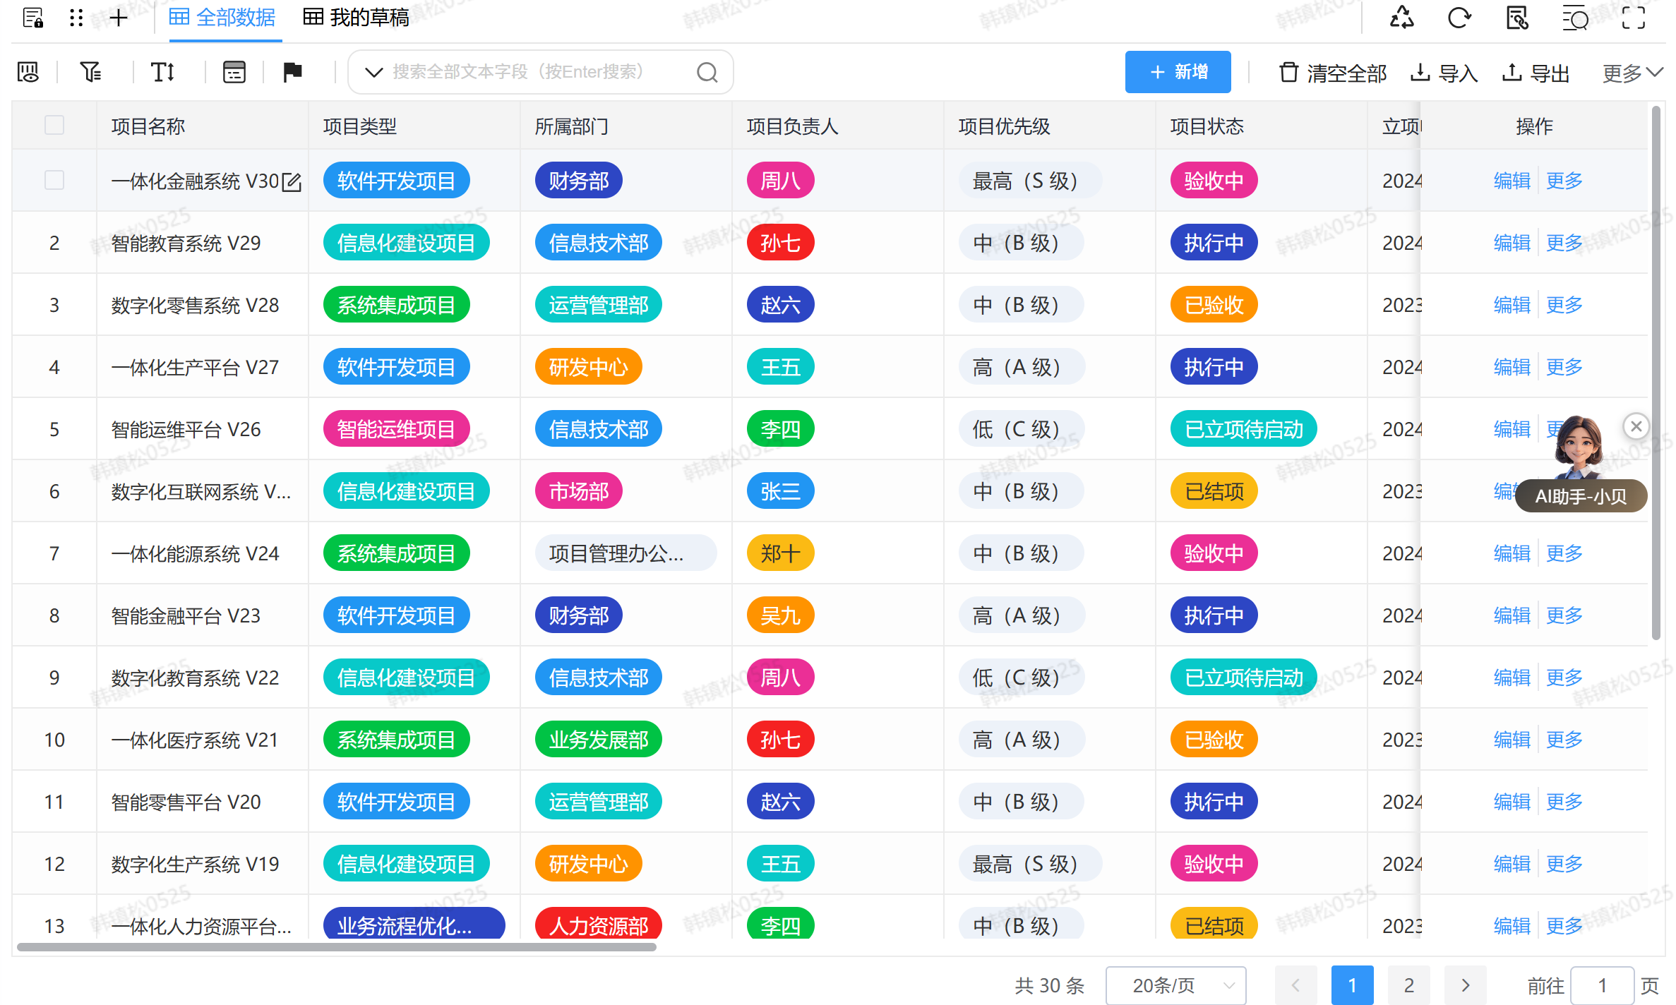Click the vertical scrollbar on the right
Image resolution: width=1676 pixels, height=1005 pixels.
click(1656, 373)
